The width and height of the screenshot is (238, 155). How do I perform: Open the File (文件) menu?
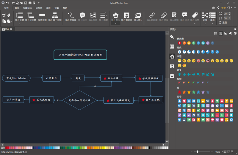pyautogui.click(x=6, y=8)
